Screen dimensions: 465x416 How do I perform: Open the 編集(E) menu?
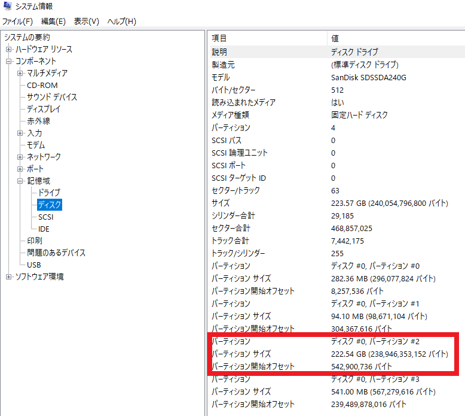tap(53, 22)
